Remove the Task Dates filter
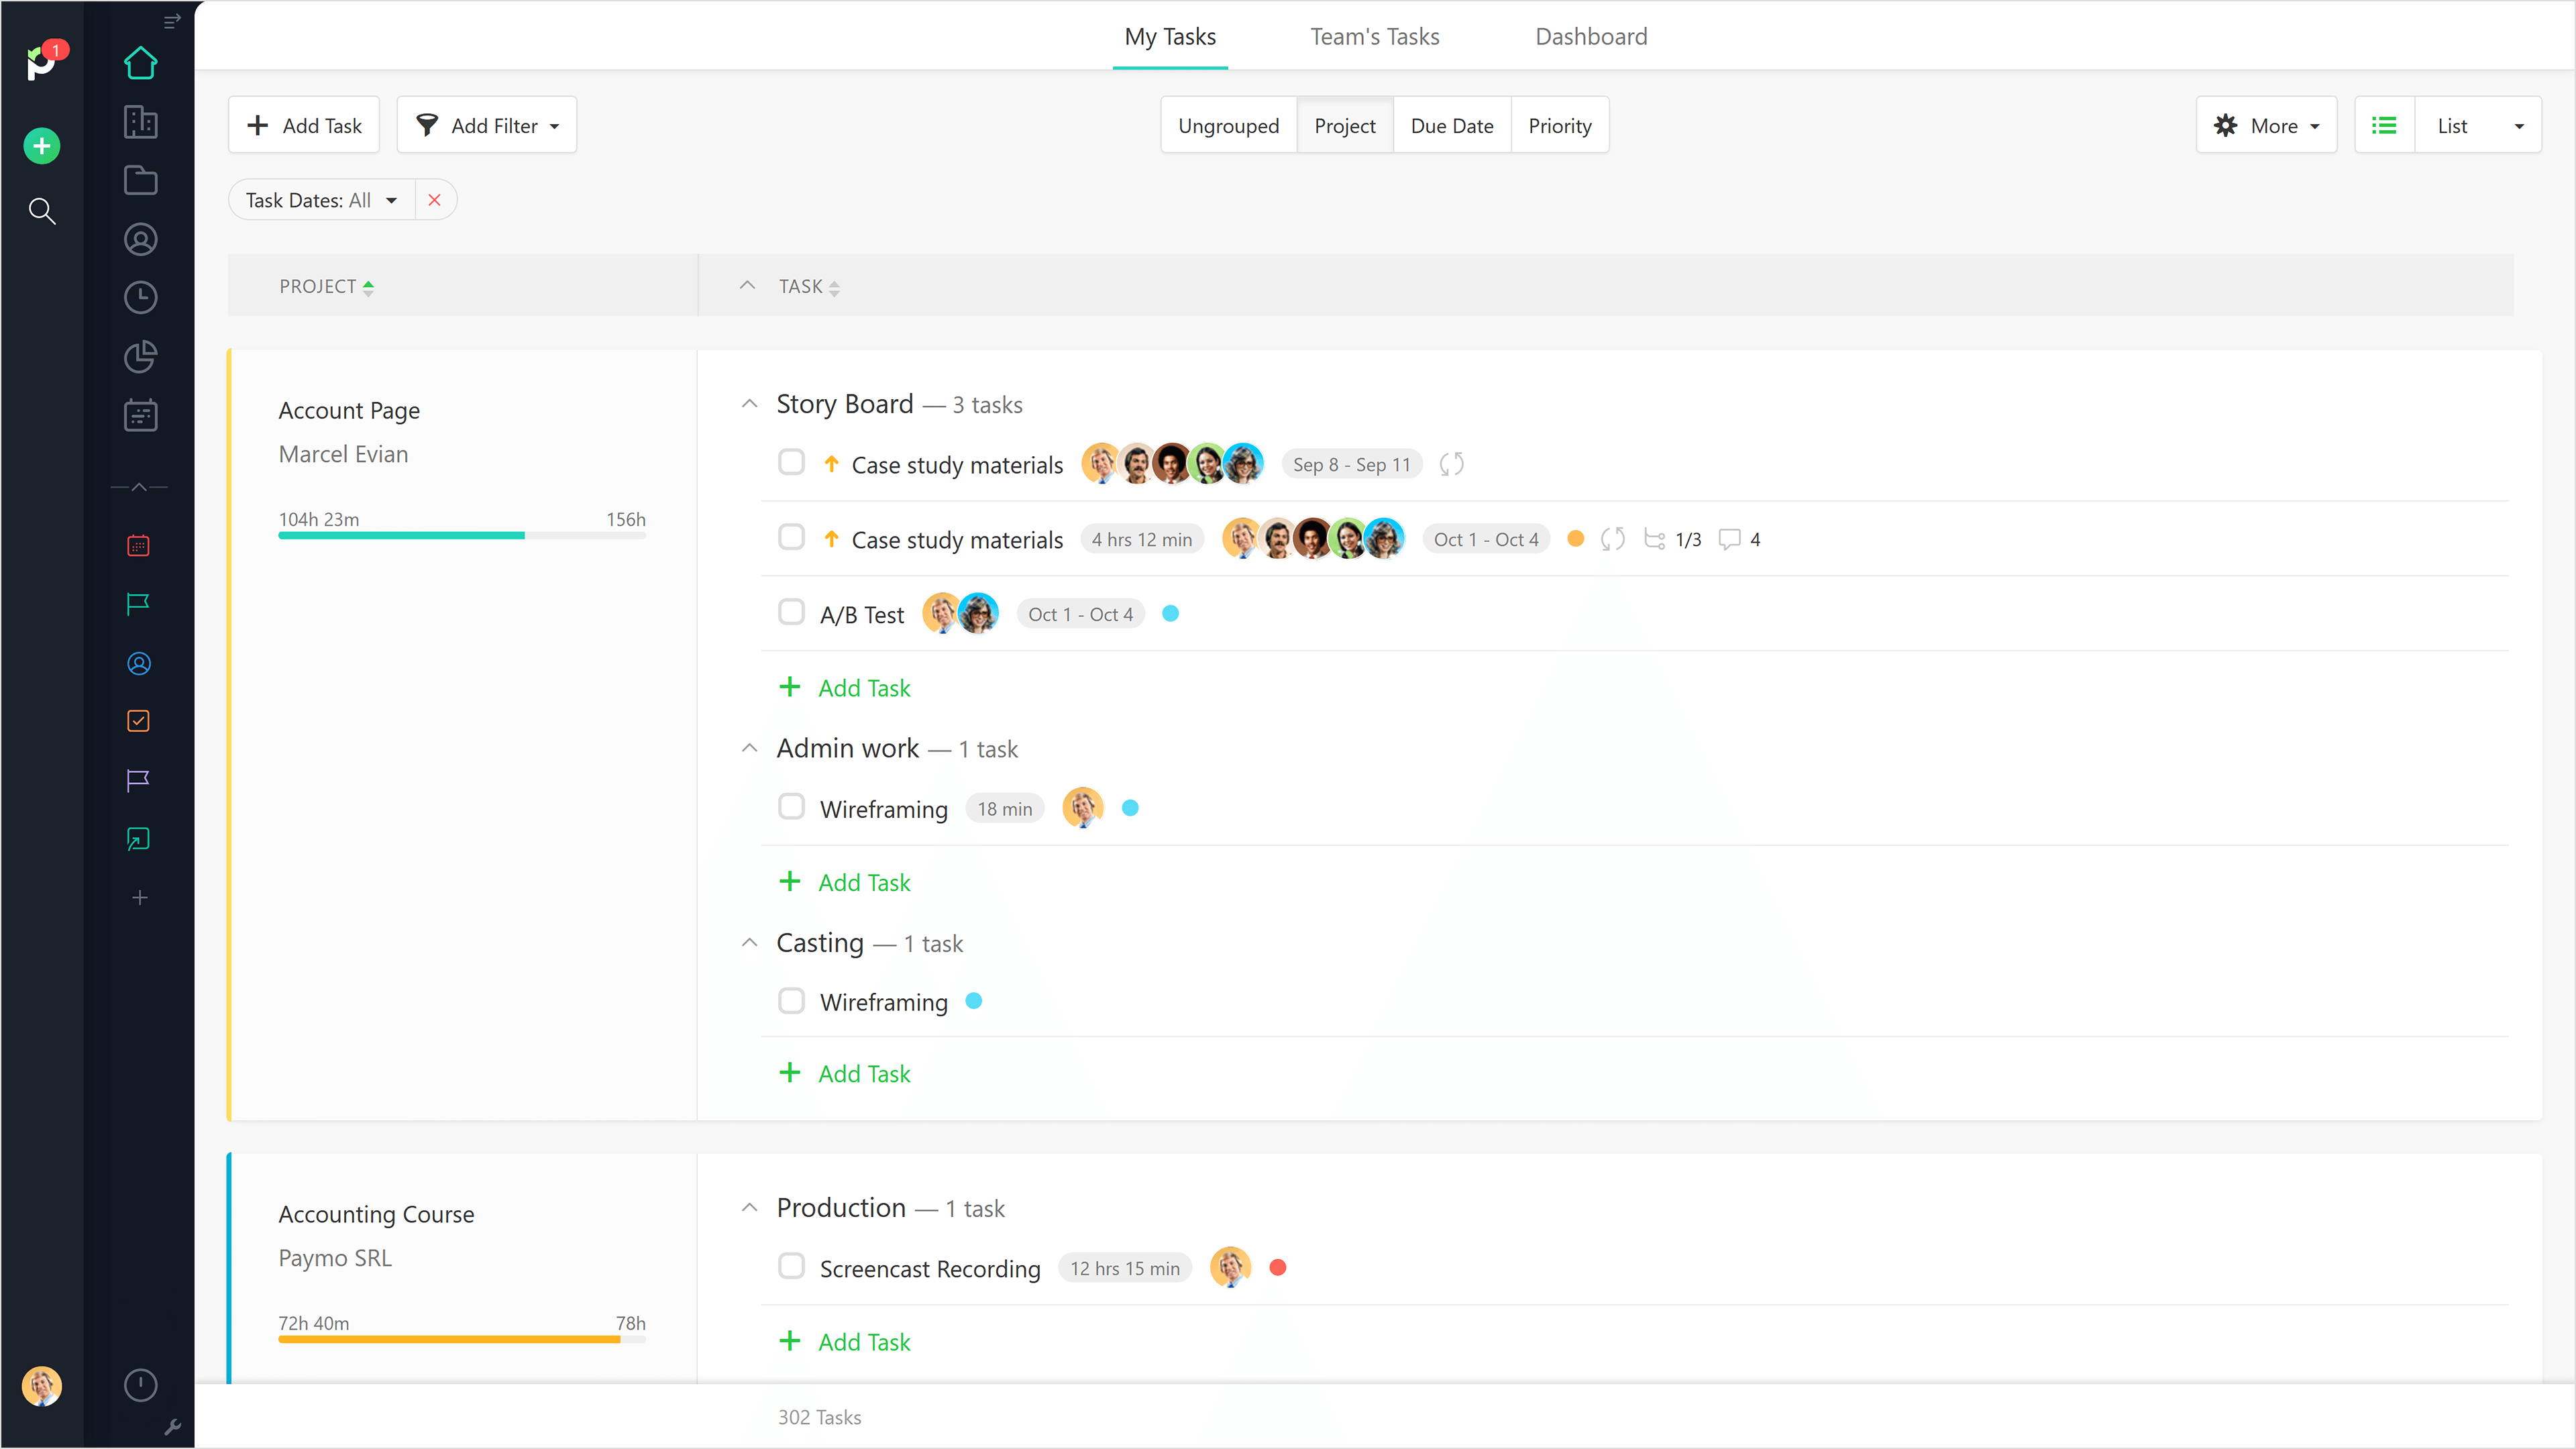2576x1449 pixels. point(434,200)
